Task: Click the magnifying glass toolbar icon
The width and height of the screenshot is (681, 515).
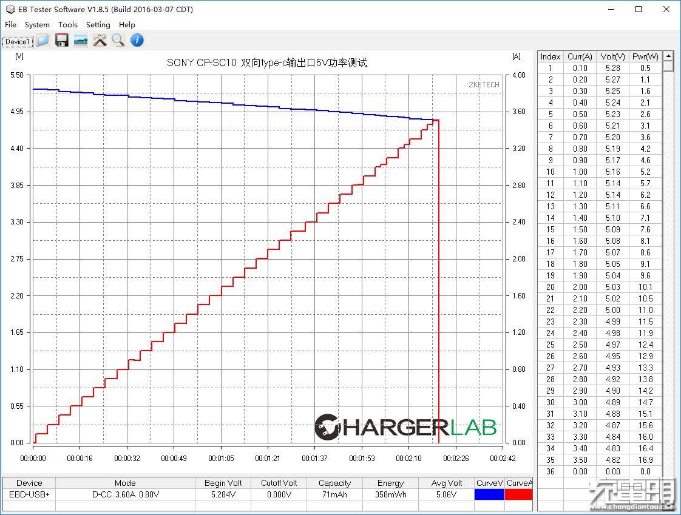Action: [x=118, y=41]
